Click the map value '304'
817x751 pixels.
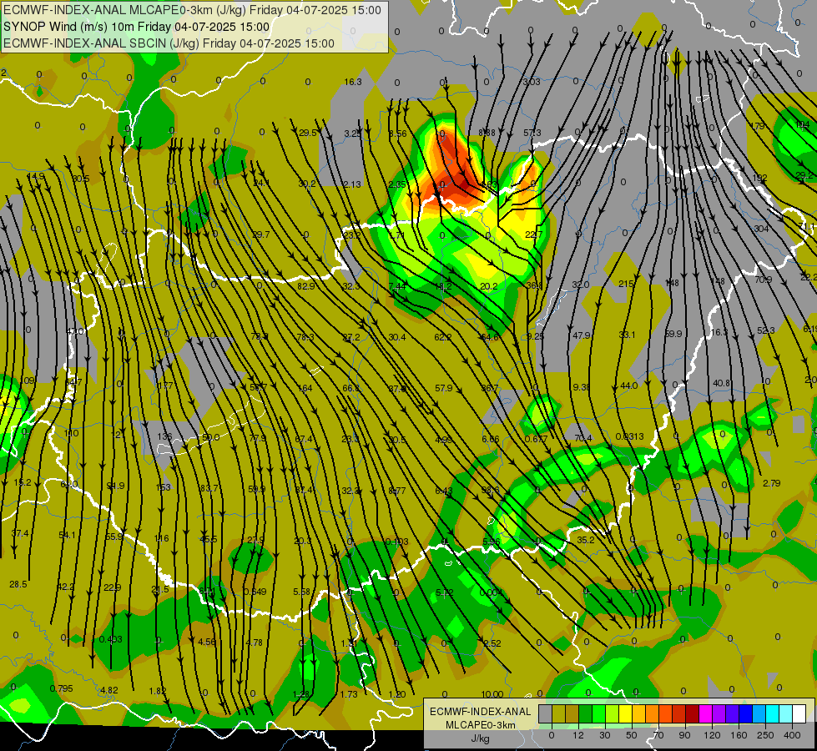pyautogui.click(x=761, y=229)
